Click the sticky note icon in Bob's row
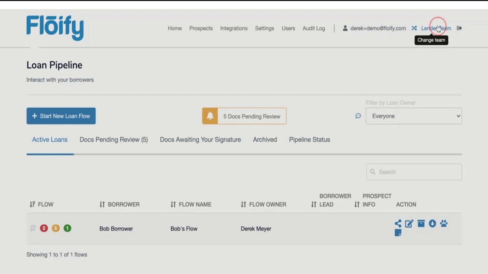The height and width of the screenshot is (274, 488). 398,233
